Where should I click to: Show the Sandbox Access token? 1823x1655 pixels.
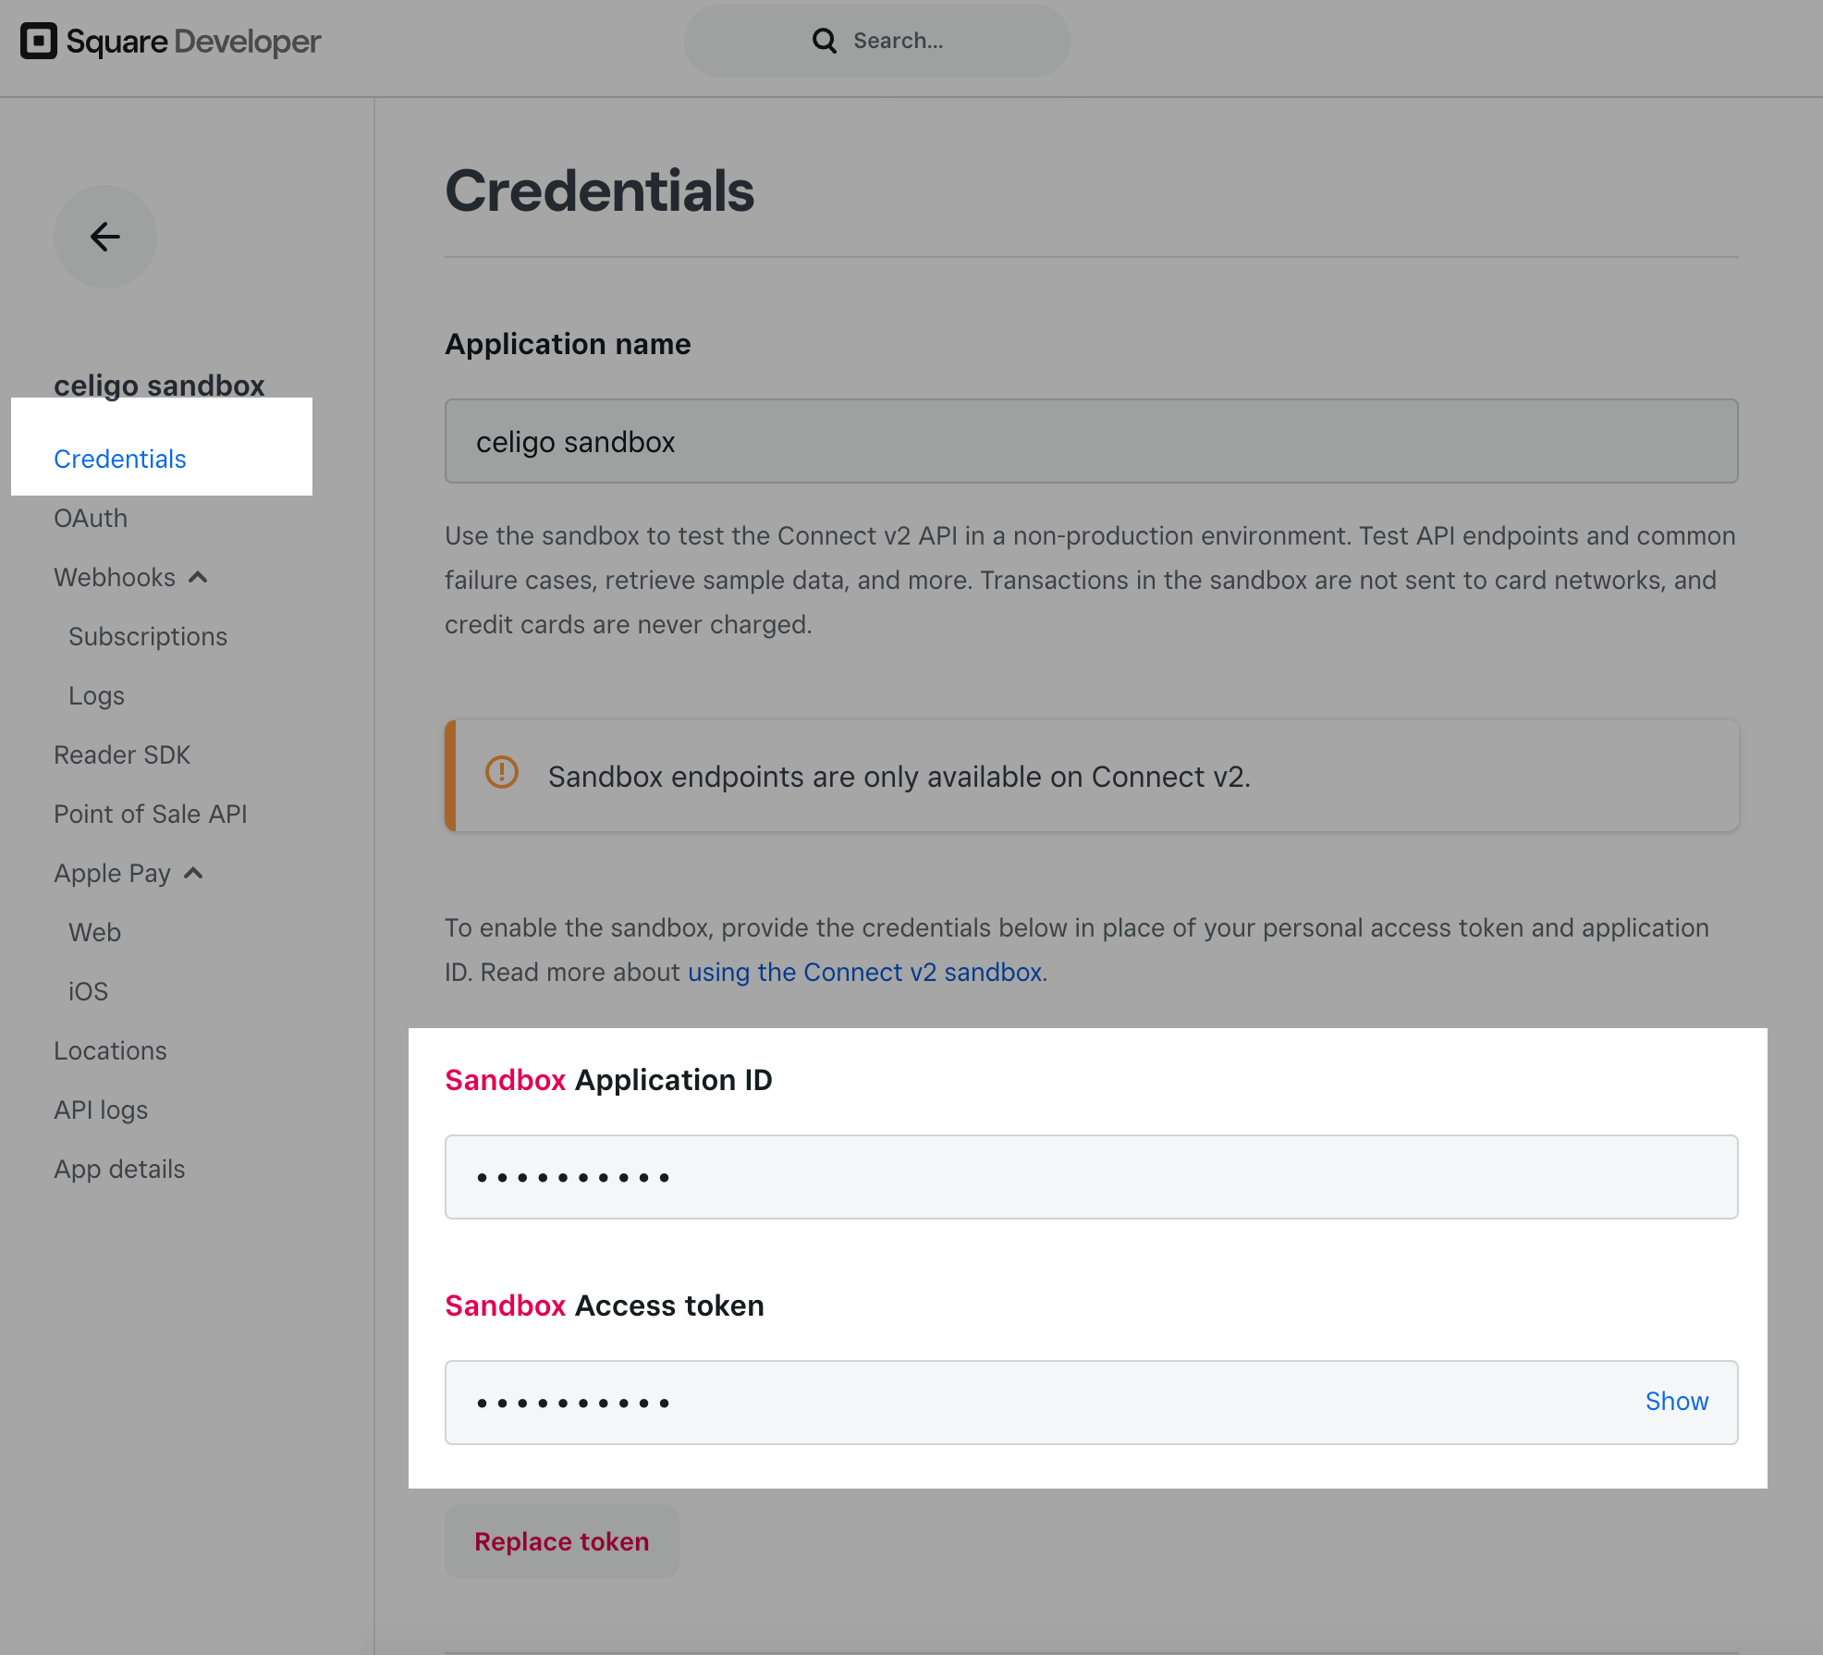[1676, 1402]
